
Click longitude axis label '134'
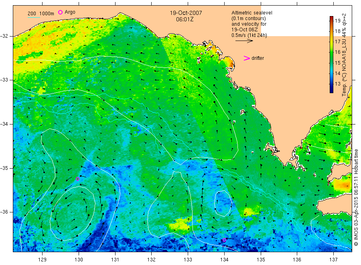[224, 260]
